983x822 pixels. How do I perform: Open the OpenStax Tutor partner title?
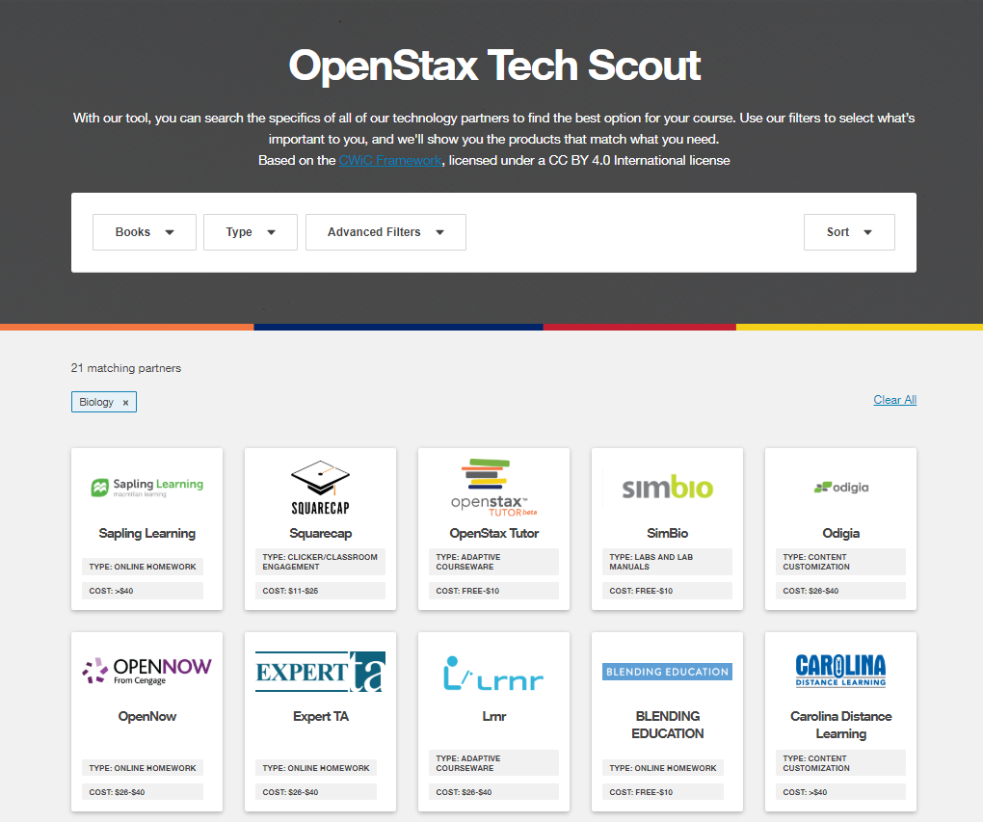pos(494,533)
